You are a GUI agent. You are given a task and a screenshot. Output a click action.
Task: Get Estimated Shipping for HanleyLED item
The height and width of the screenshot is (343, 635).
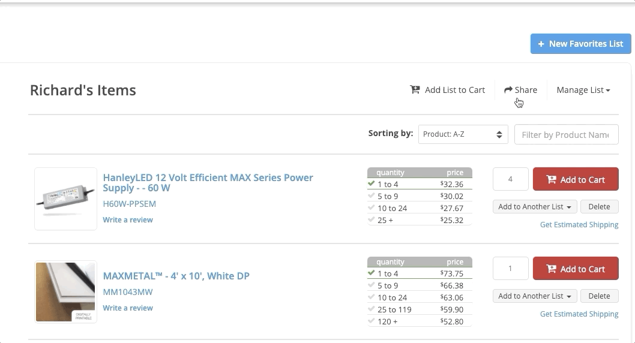pyautogui.click(x=579, y=225)
